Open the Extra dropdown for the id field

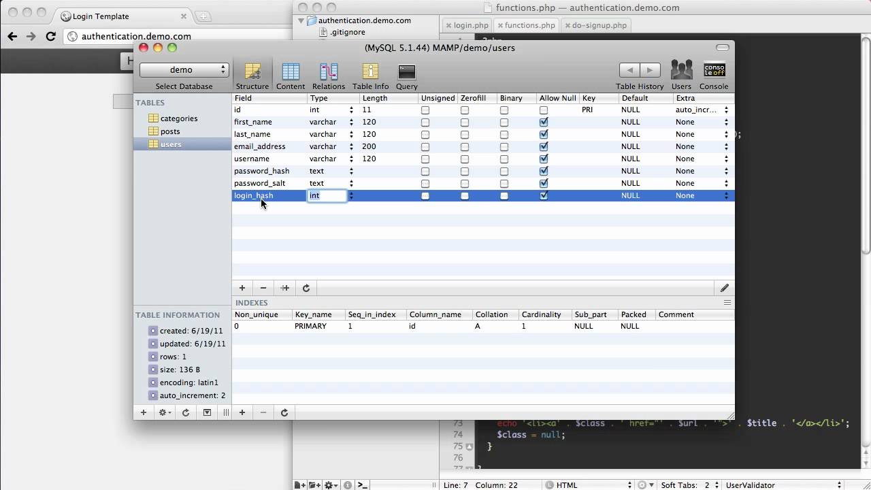tap(726, 110)
